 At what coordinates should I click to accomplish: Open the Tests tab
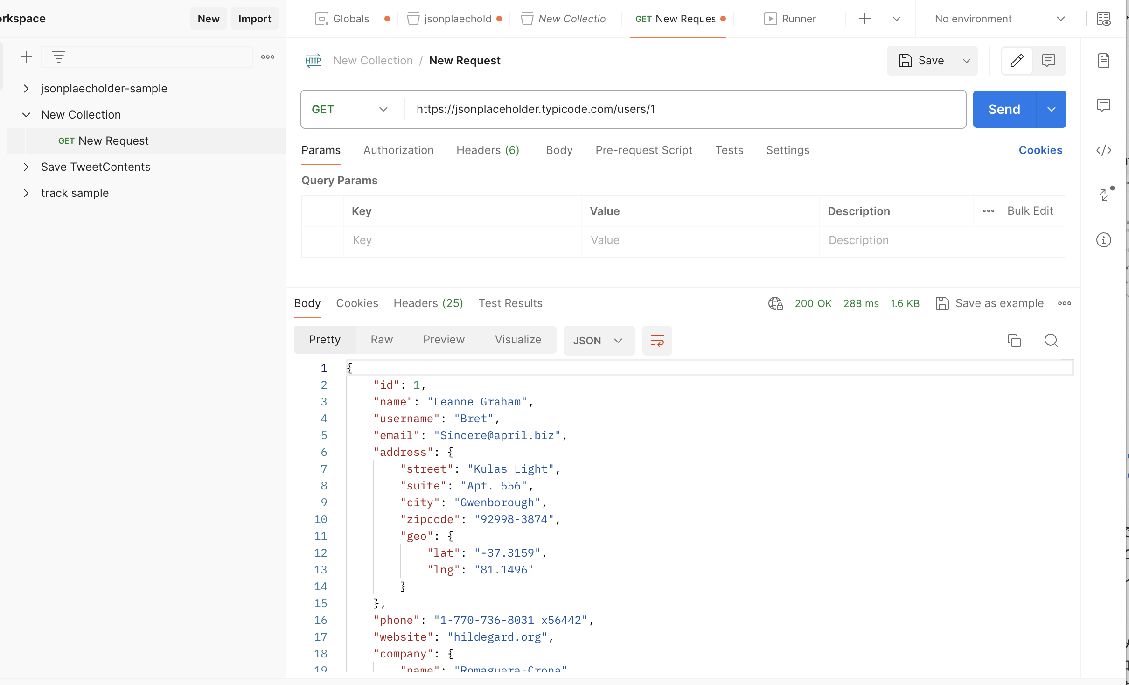point(729,150)
